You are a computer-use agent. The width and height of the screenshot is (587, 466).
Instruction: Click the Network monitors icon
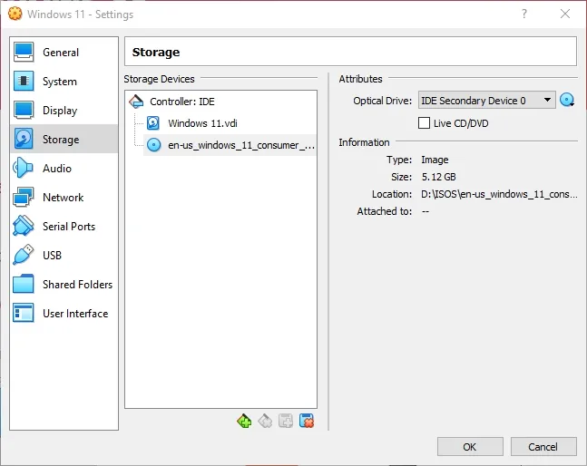point(24,197)
